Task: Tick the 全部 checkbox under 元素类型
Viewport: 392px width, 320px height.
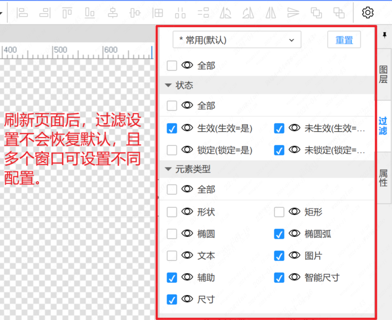Action: pyautogui.click(x=172, y=189)
